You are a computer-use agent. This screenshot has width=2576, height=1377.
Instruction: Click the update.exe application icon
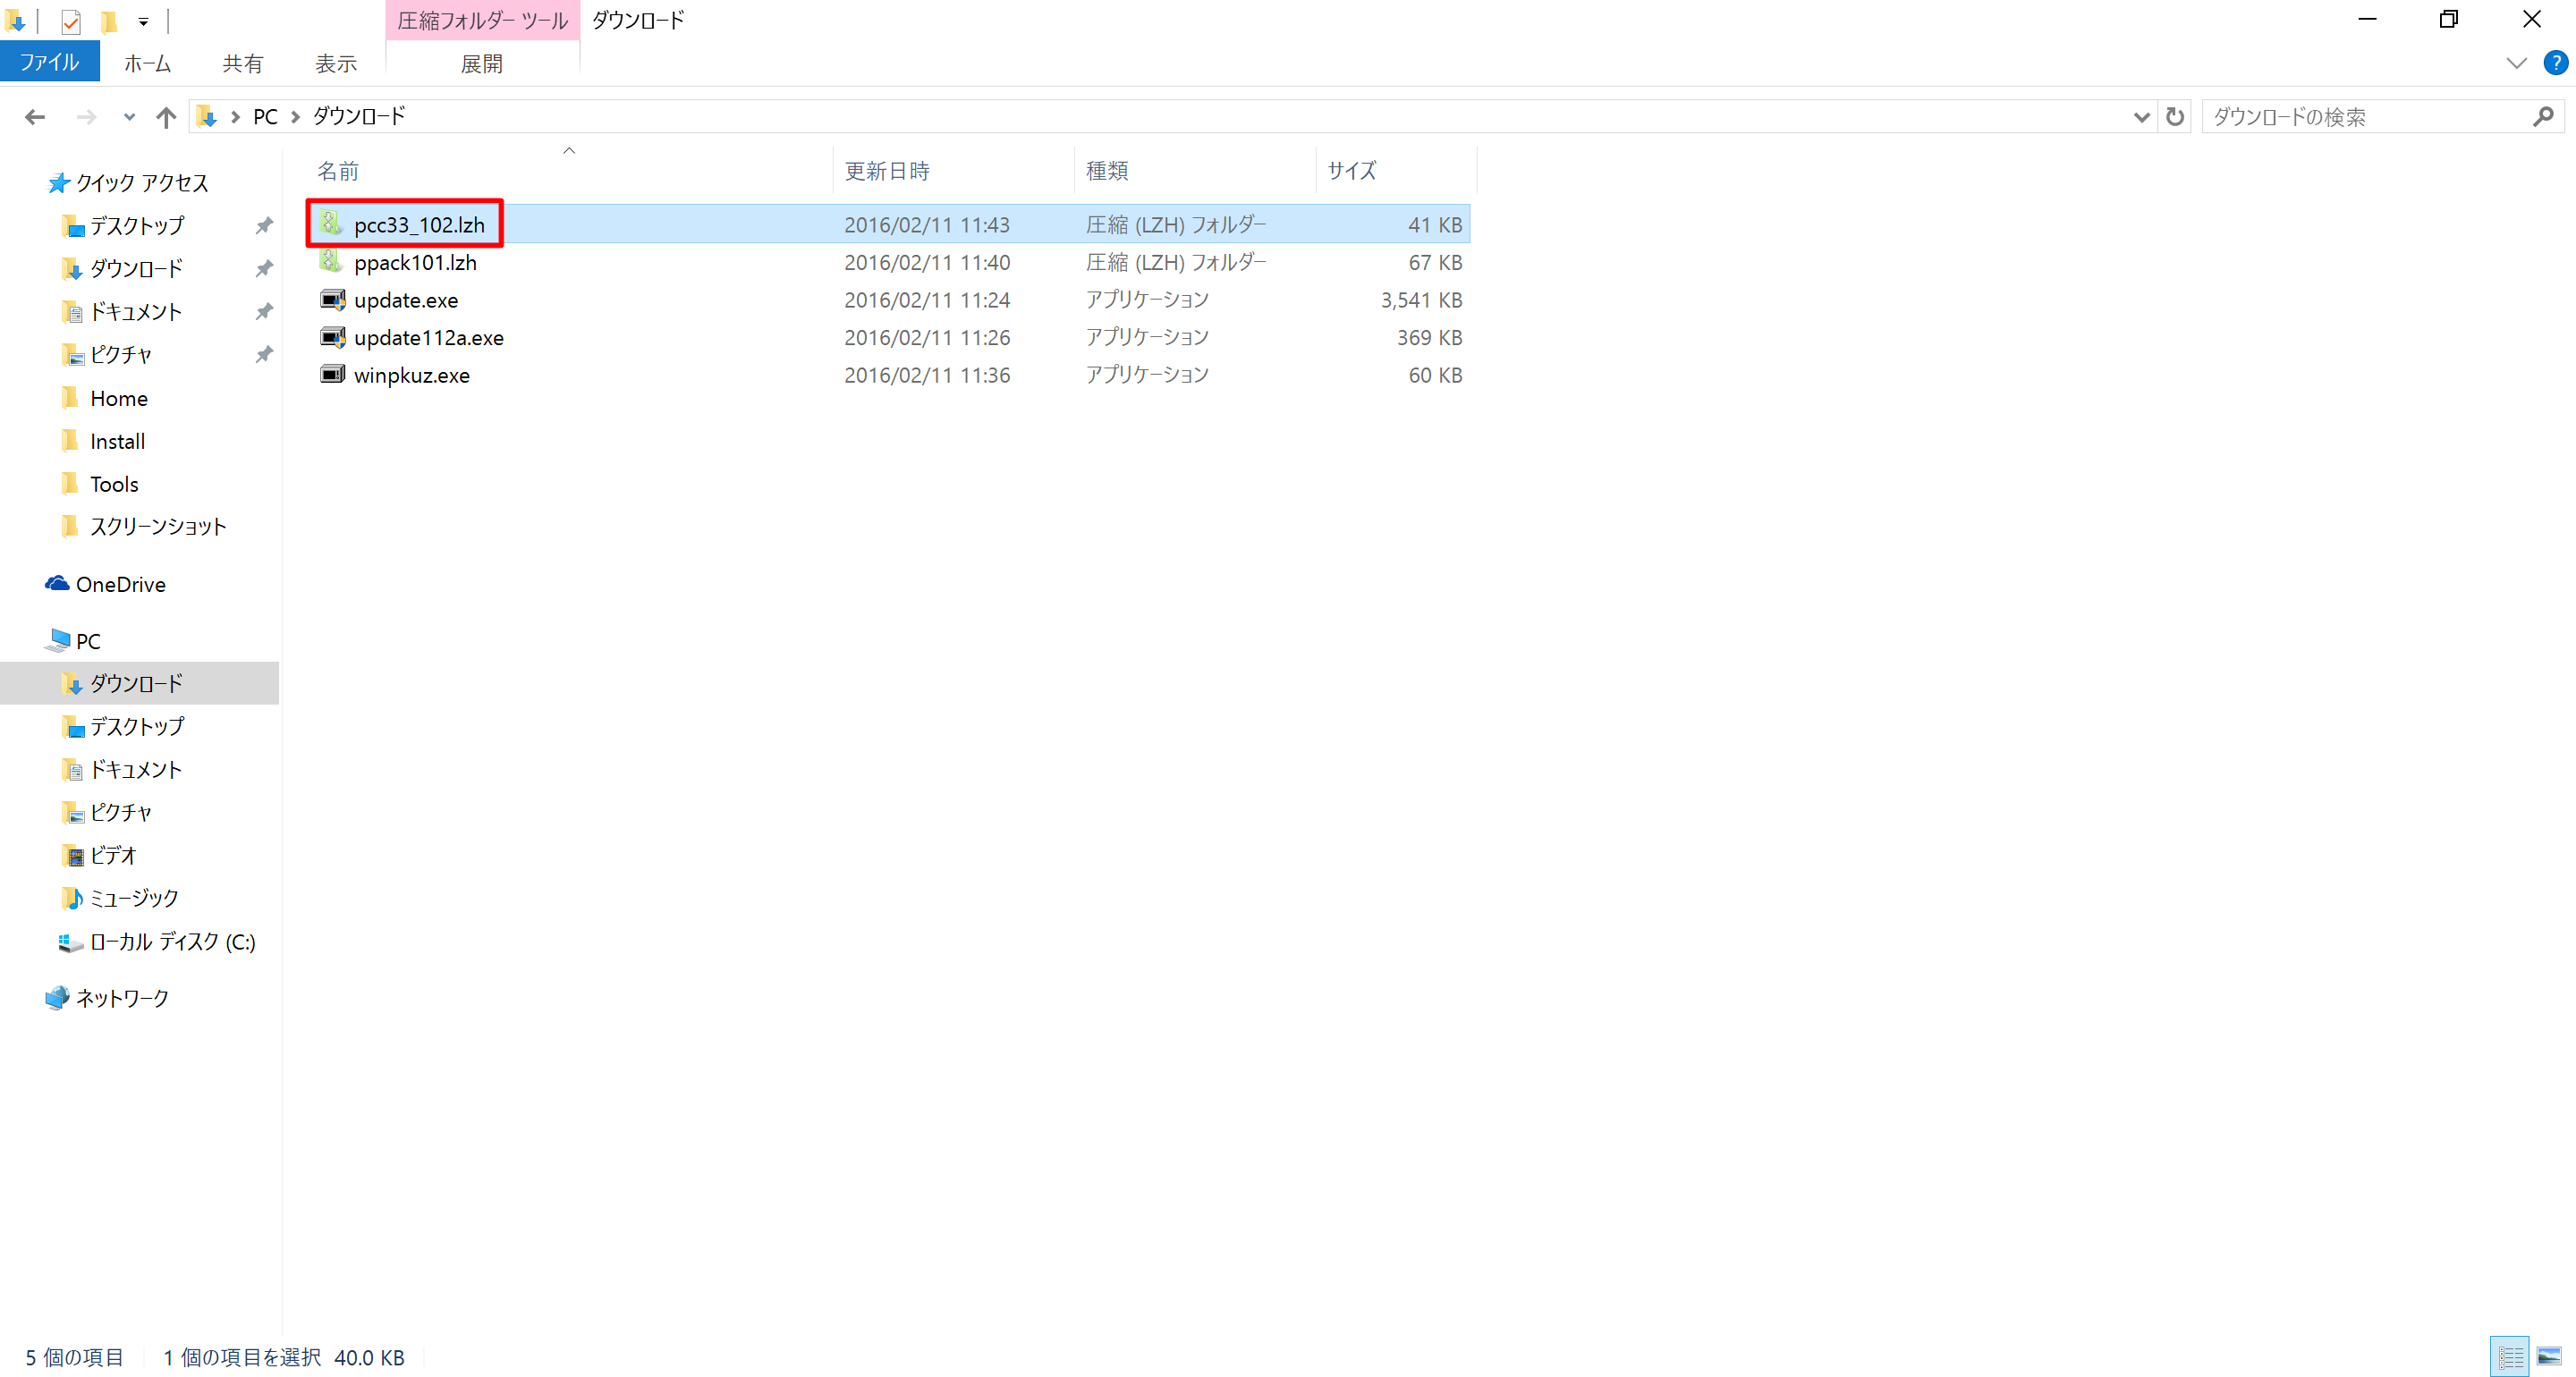[333, 299]
